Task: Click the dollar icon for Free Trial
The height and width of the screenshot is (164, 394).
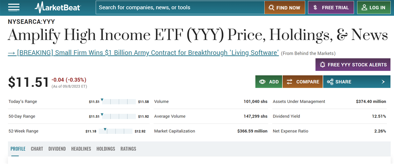Action: 315,7
